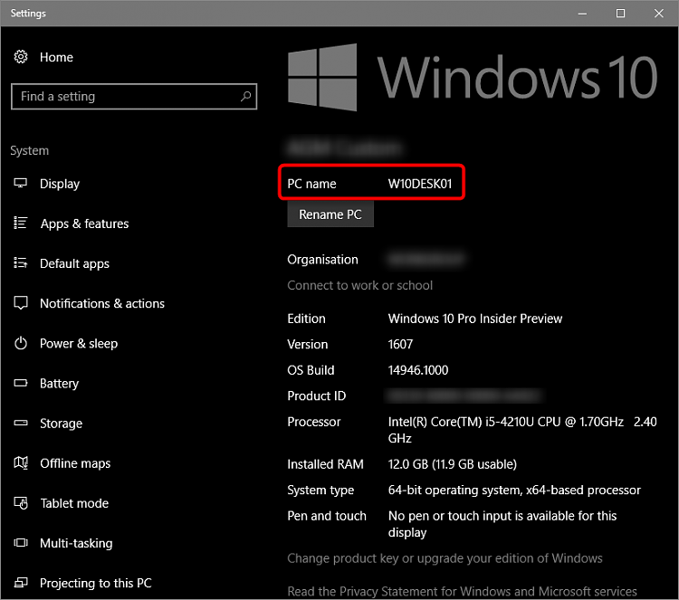Click the Offline maps icon

(x=20, y=462)
